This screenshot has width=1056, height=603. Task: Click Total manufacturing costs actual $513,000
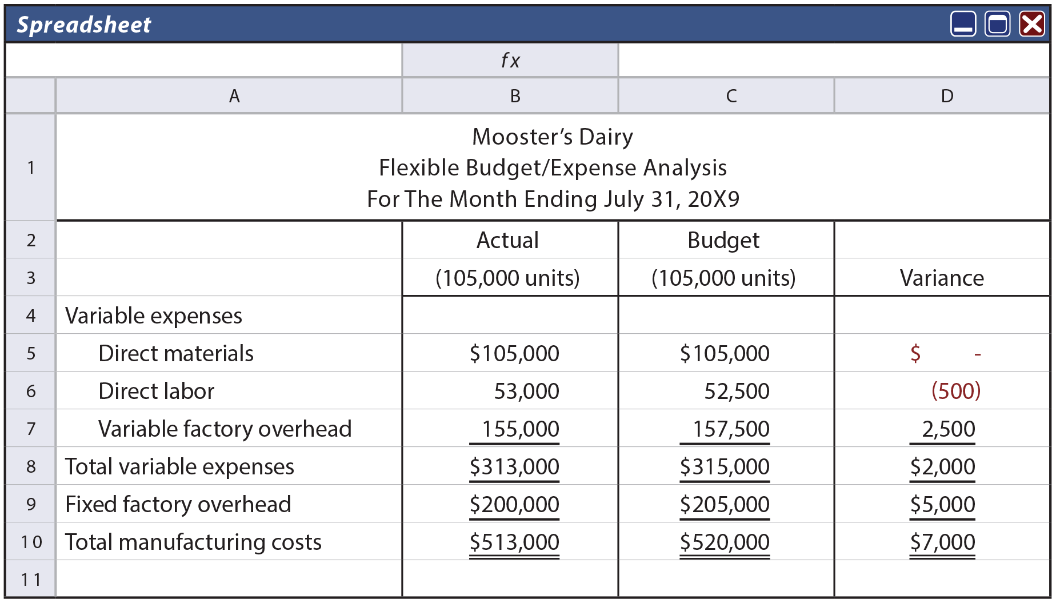[x=514, y=542]
